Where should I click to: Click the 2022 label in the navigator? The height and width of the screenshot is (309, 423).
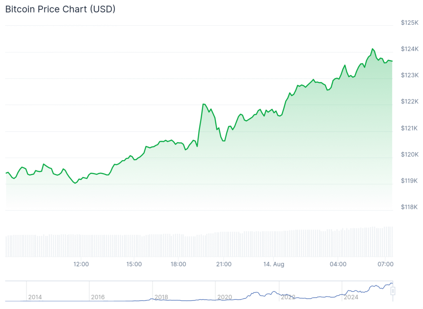(x=288, y=297)
